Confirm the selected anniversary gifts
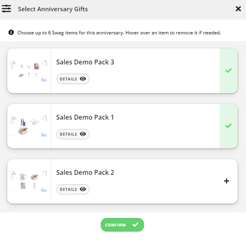Image resolution: width=246 pixels, height=240 pixels. [122, 225]
